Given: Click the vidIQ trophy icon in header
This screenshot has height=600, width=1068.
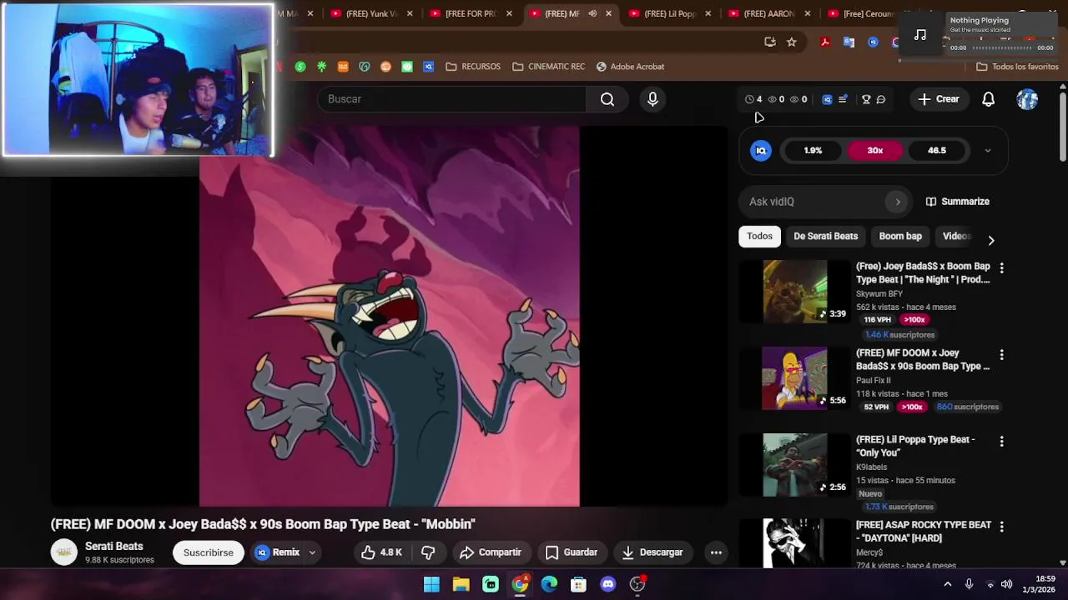Looking at the screenshot, I should [x=866, y=99].
